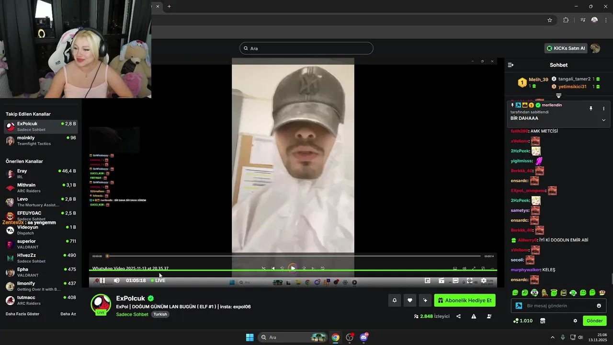Open chat settings gear

click(575, 321)
